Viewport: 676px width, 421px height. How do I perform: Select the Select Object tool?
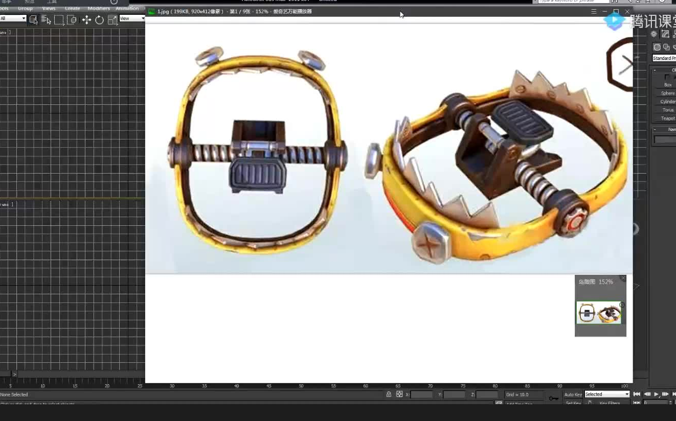(33, 19)
